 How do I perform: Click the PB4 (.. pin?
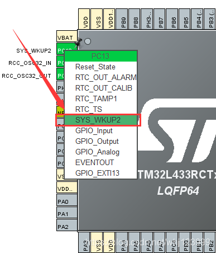pyautogui.click(x=197, y=19)
